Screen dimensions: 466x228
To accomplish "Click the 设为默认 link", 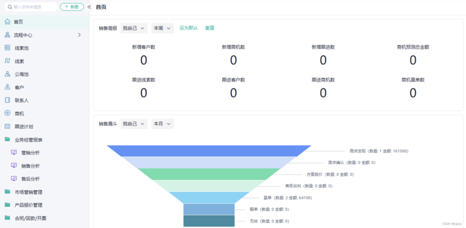I will click(189, 28).
